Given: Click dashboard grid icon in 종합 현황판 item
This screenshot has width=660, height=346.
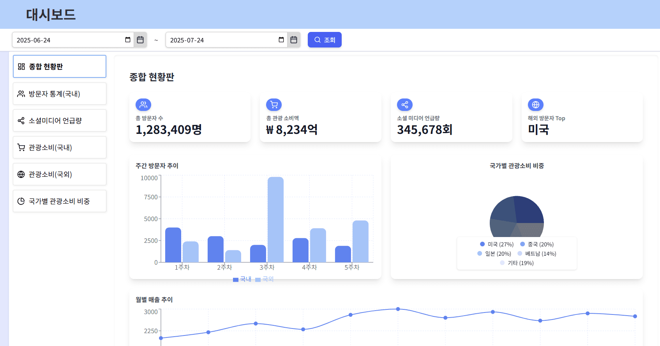Looking at the screenshot, I should coord(21,67).
